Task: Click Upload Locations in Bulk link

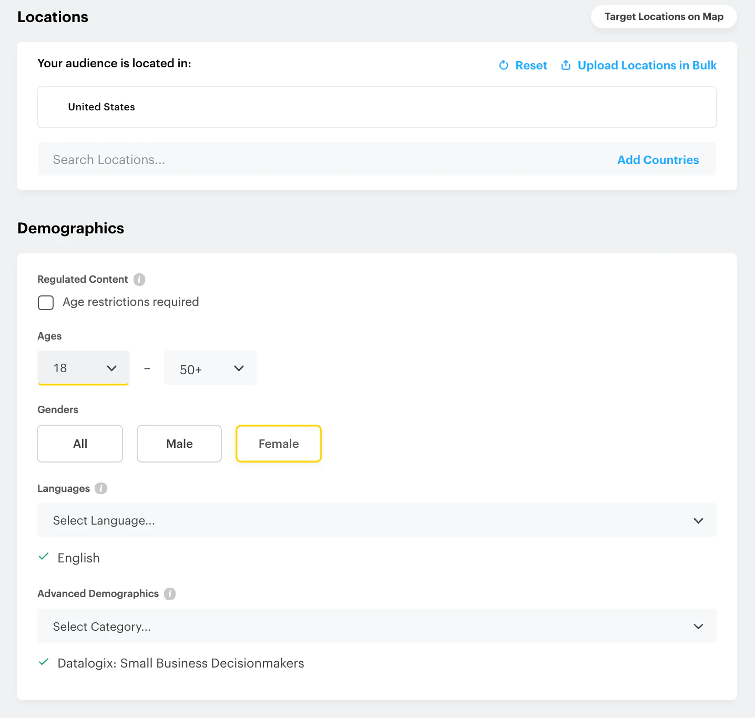Action: (647, 65)
